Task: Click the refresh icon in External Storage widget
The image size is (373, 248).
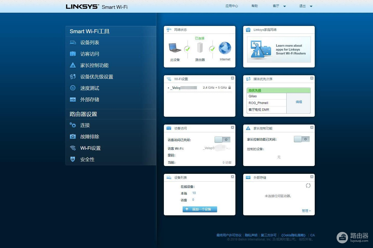Action: [308, 185]
